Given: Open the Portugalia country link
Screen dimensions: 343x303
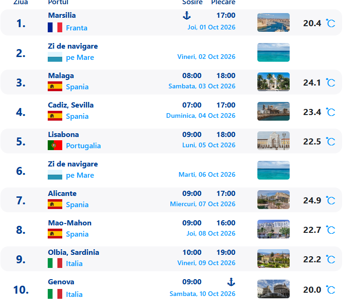Looking at the screenshot, I should [83, 146].
